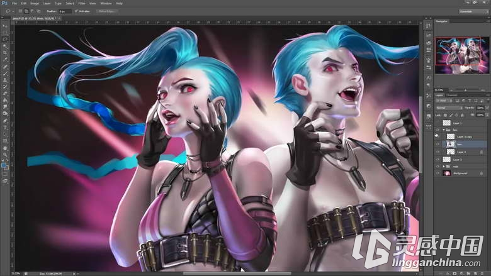
Task: Toggle visibility of the first layer group
Action: 437,130
